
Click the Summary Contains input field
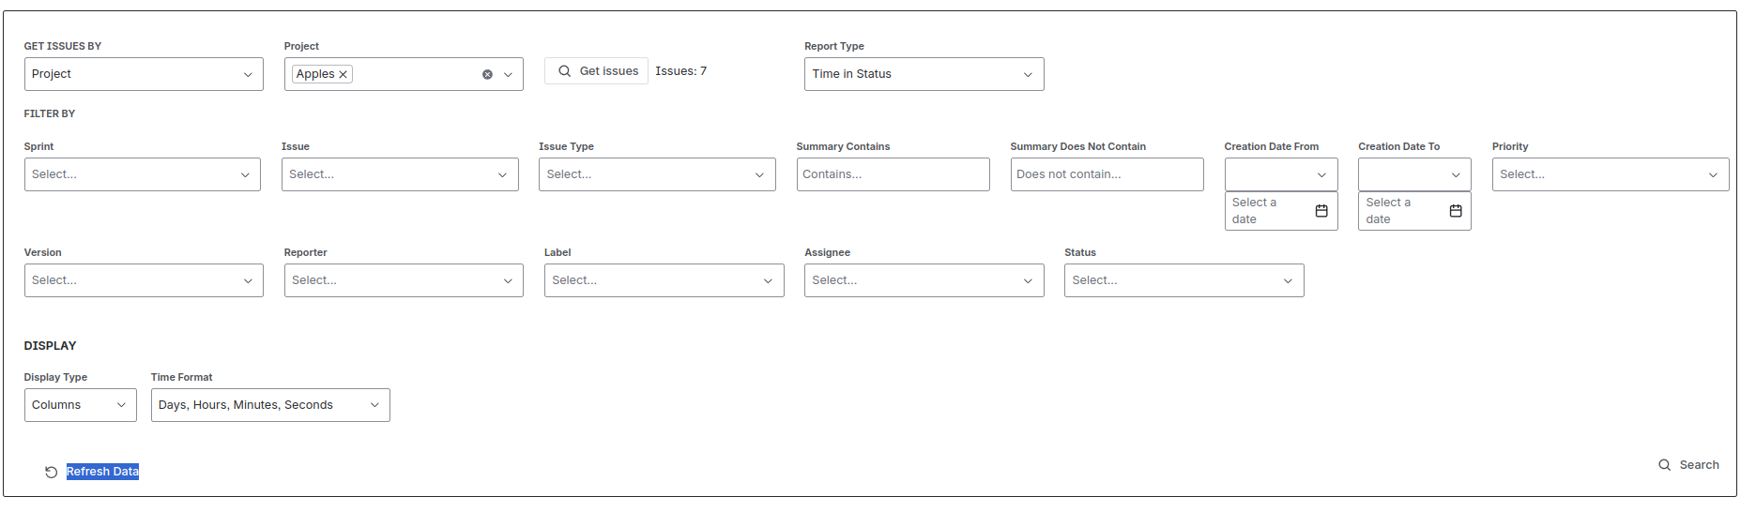[x=893, y=174]
